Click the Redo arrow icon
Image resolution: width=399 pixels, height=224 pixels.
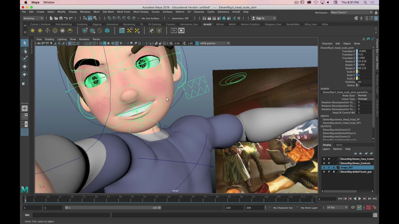coord(71,18)
